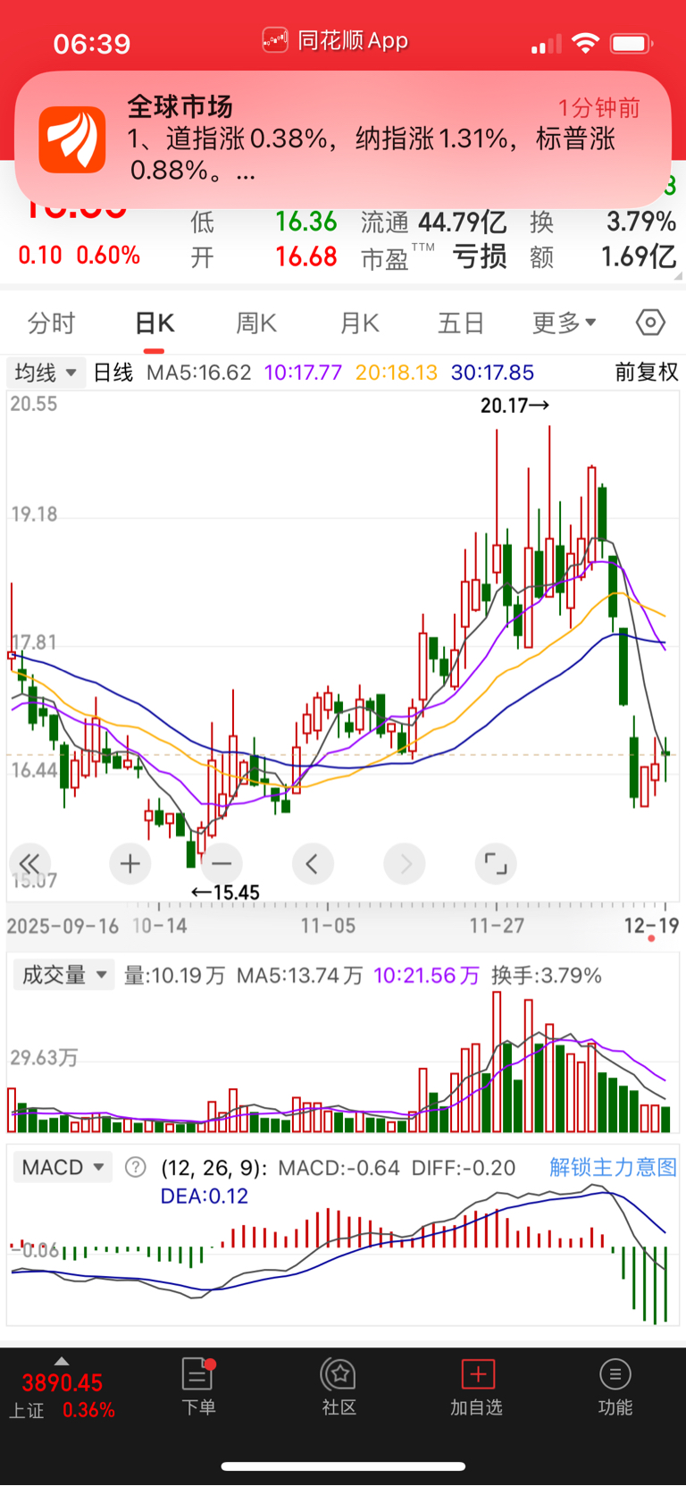Expand the 上证 index bar arrow

point(61,1361)
